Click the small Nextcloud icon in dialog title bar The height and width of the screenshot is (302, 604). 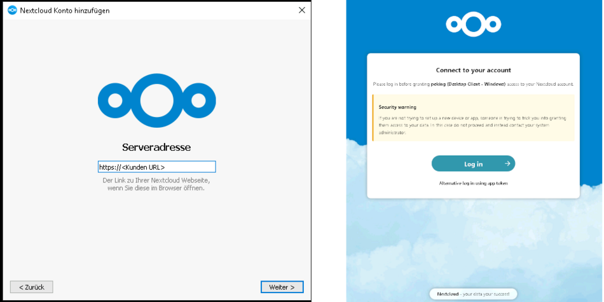(x=12, y=10)
